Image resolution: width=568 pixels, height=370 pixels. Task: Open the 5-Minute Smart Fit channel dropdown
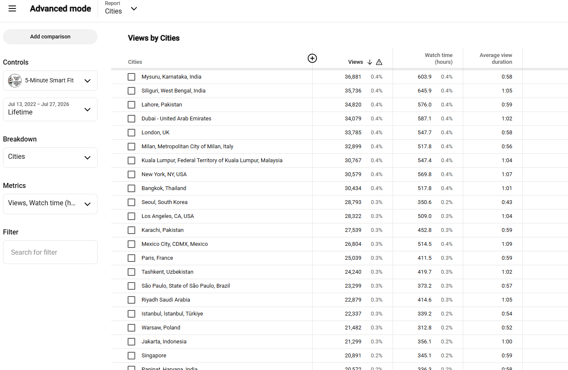coord(50,81)
